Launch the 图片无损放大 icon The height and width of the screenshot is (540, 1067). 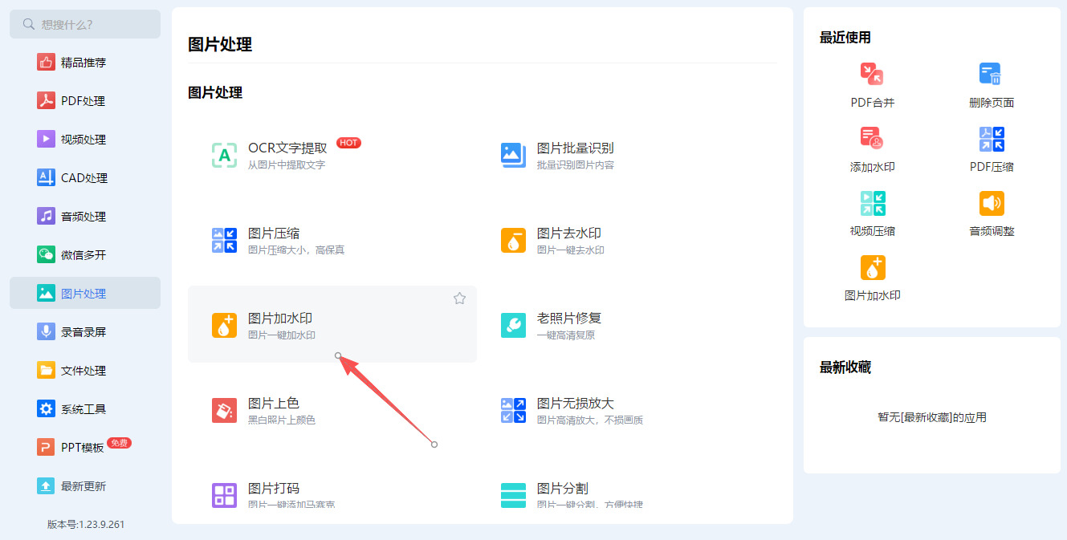(513, 410)
